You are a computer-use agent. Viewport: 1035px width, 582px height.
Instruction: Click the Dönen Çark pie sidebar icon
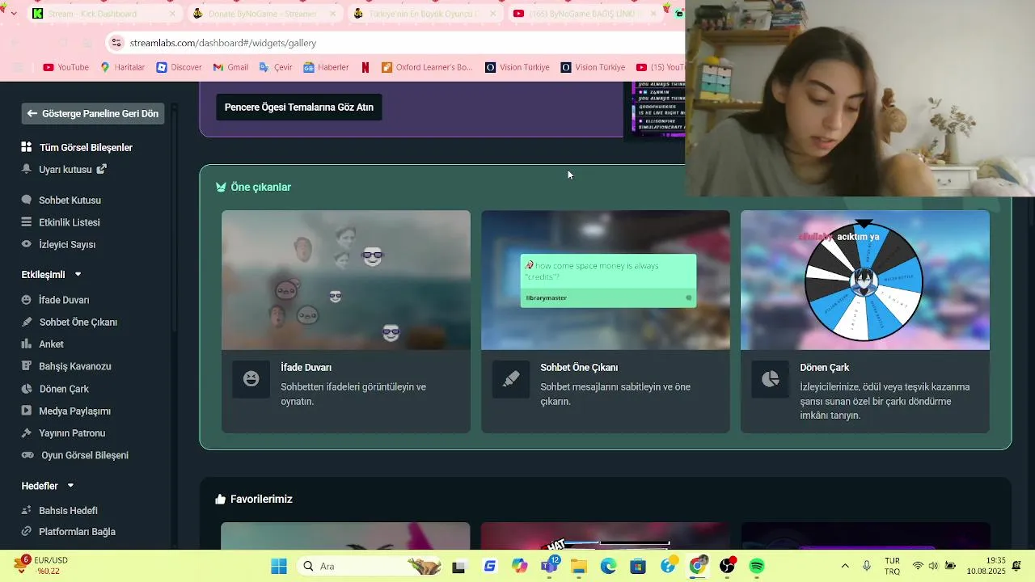[27, 389]
